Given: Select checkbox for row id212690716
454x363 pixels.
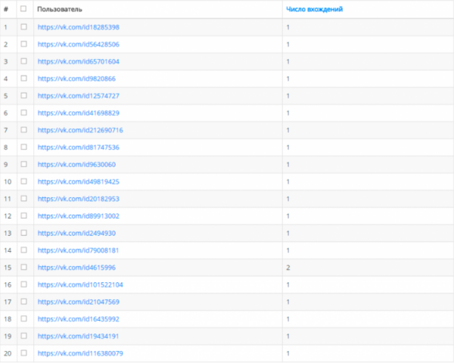Looking at the screenshot, I should (23, 130).
